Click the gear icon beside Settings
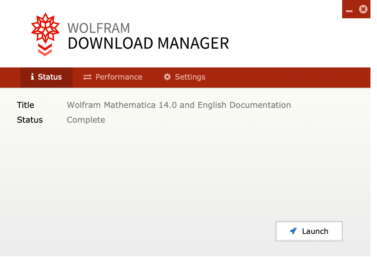377x257 pixels. (167, 77)
